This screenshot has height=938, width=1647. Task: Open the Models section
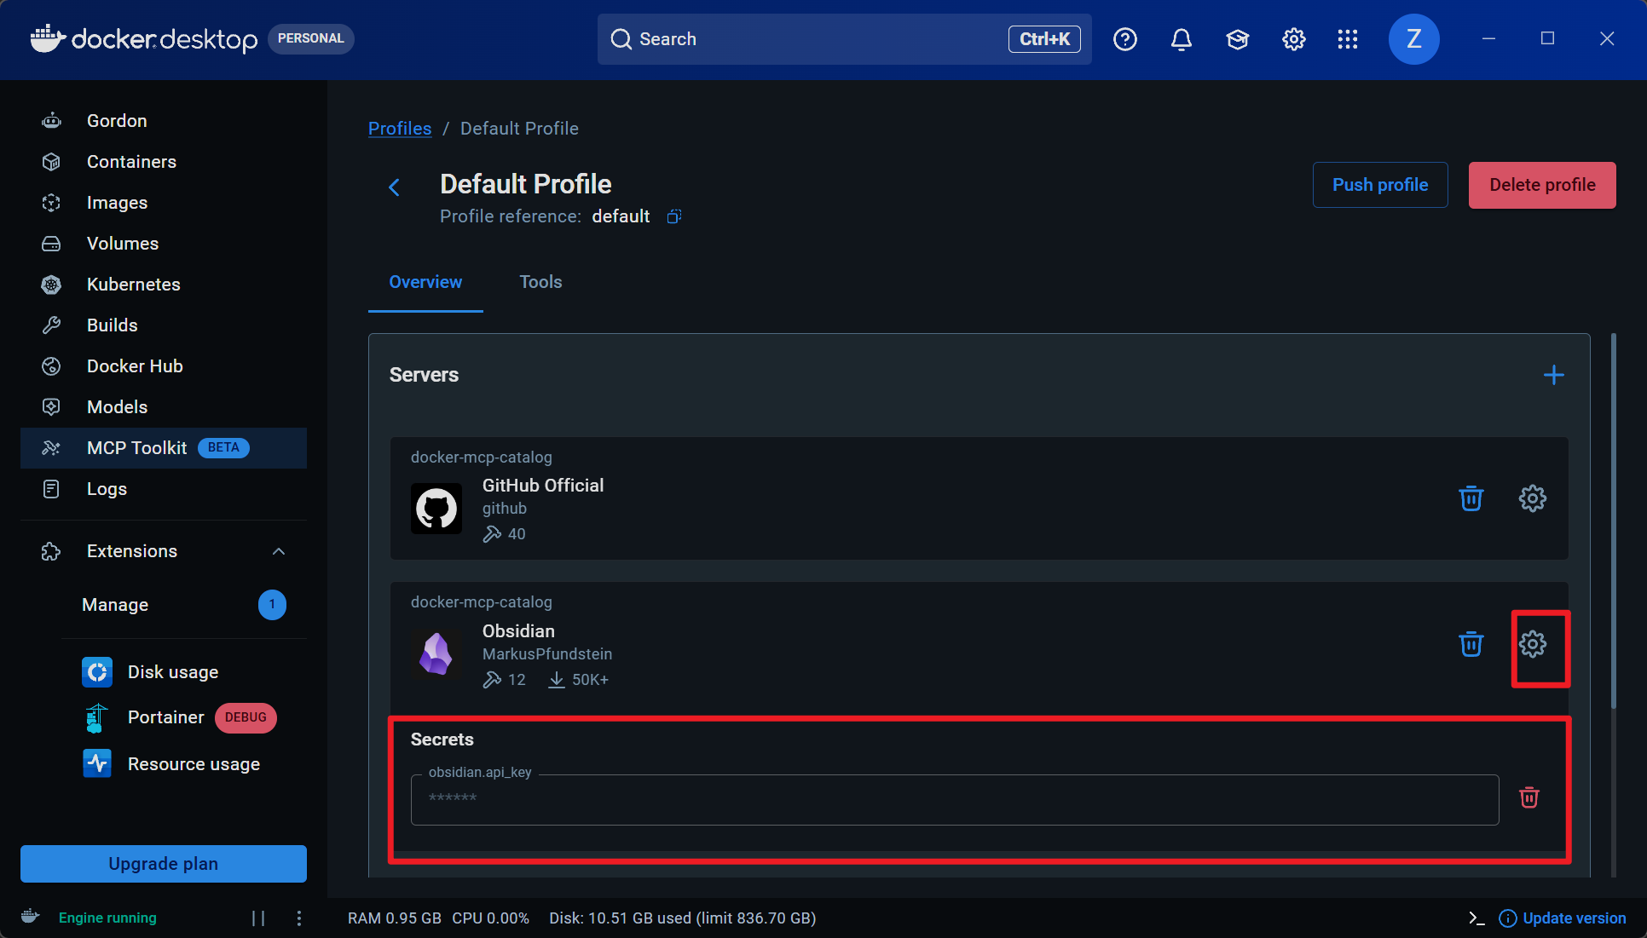(x=164, y=407)
